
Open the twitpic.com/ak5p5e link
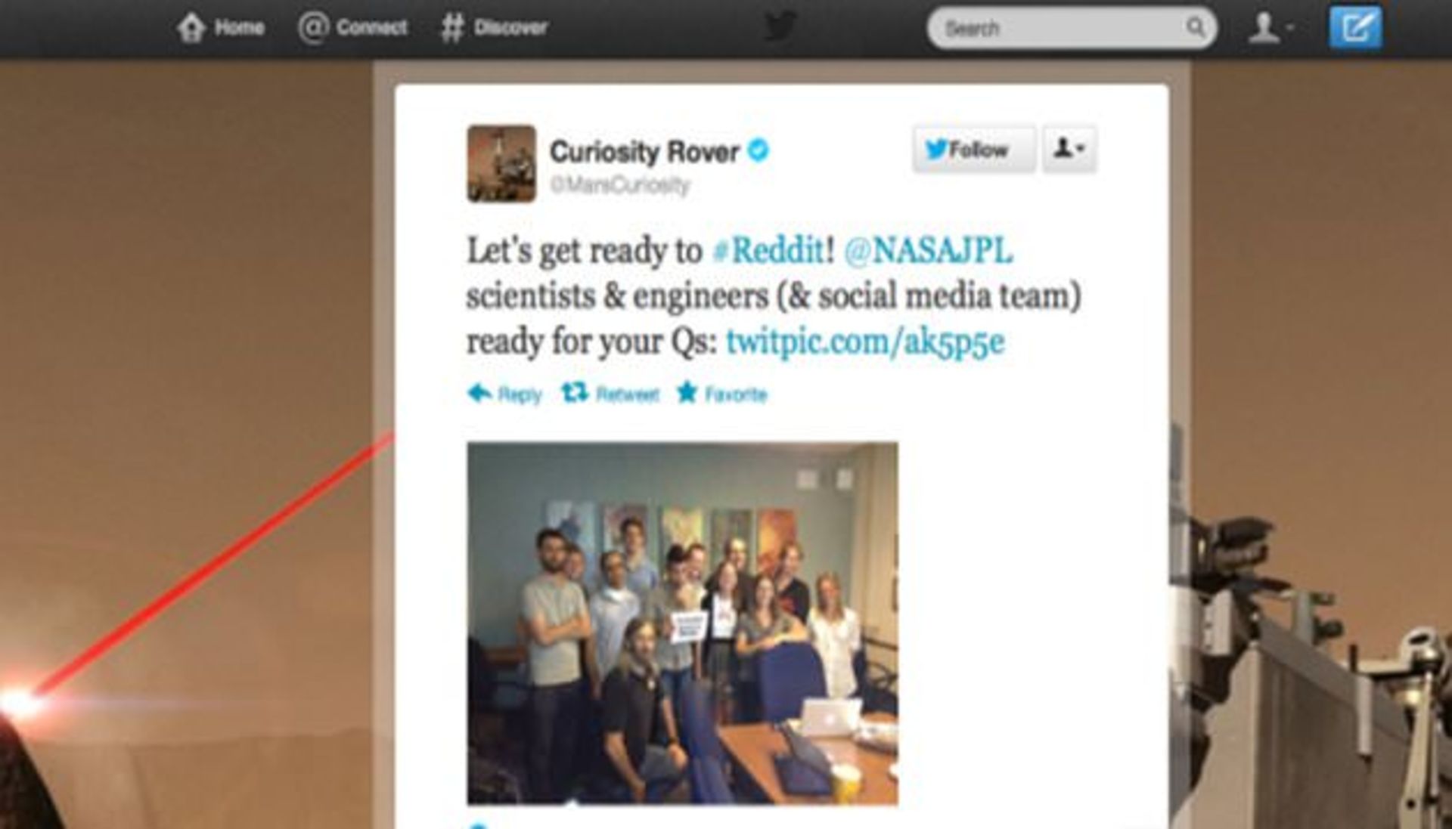coord(865,342)
